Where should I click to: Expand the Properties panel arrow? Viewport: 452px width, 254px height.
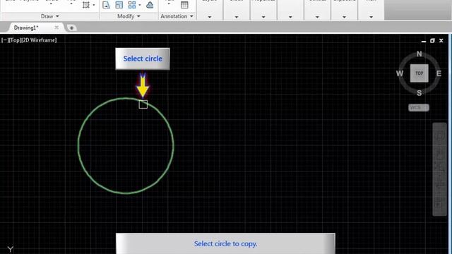[x=263, y=17]
